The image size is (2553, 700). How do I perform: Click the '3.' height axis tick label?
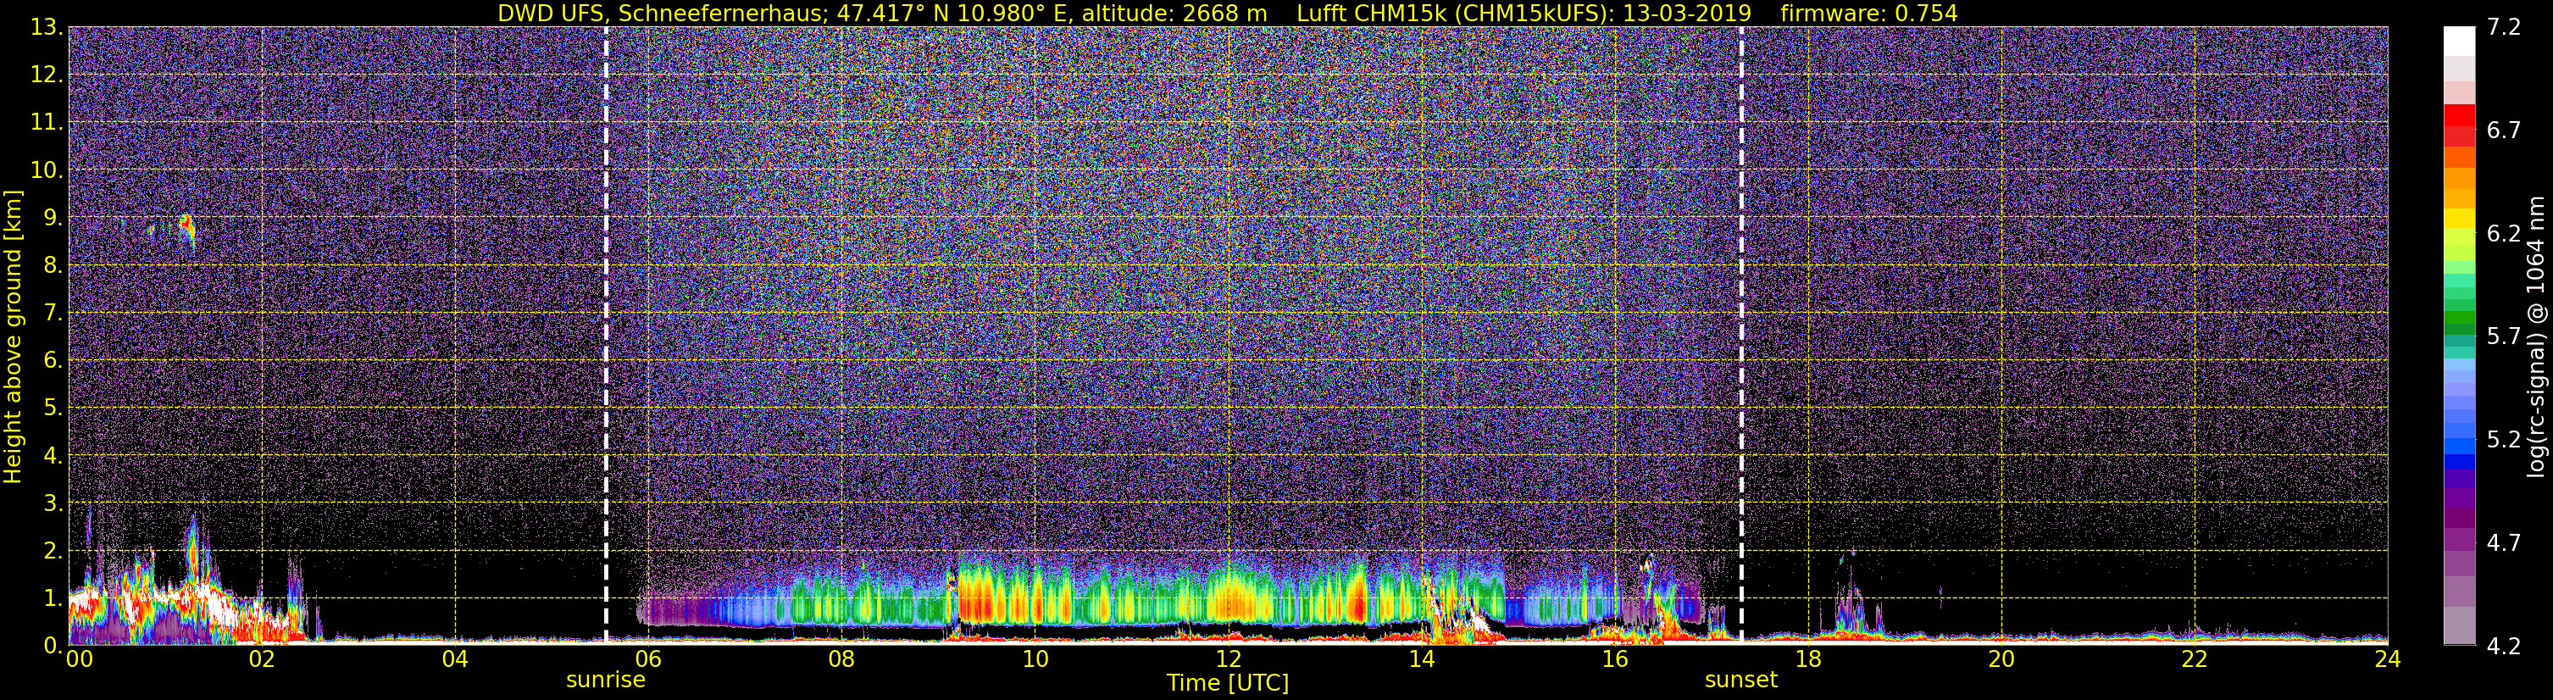[x=53, y=503]
